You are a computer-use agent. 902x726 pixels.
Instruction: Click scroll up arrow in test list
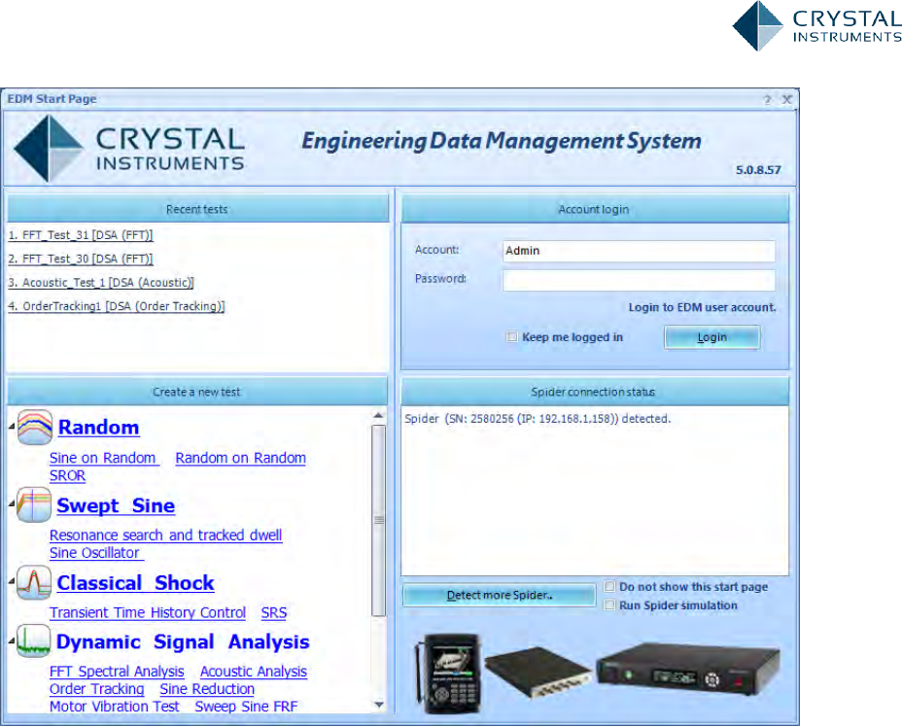click(x=378, y=415)
